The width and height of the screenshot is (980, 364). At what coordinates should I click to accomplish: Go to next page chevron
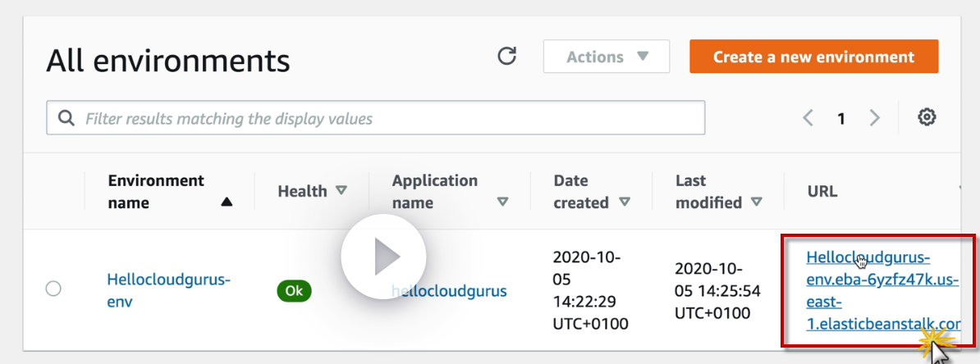(874, 118)
